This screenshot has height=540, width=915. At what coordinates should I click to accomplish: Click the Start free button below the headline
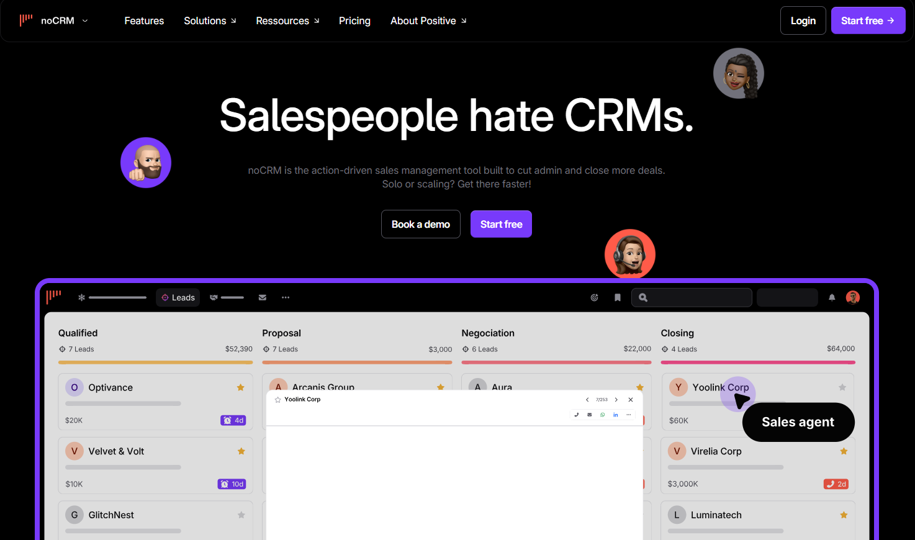point(501,224)
